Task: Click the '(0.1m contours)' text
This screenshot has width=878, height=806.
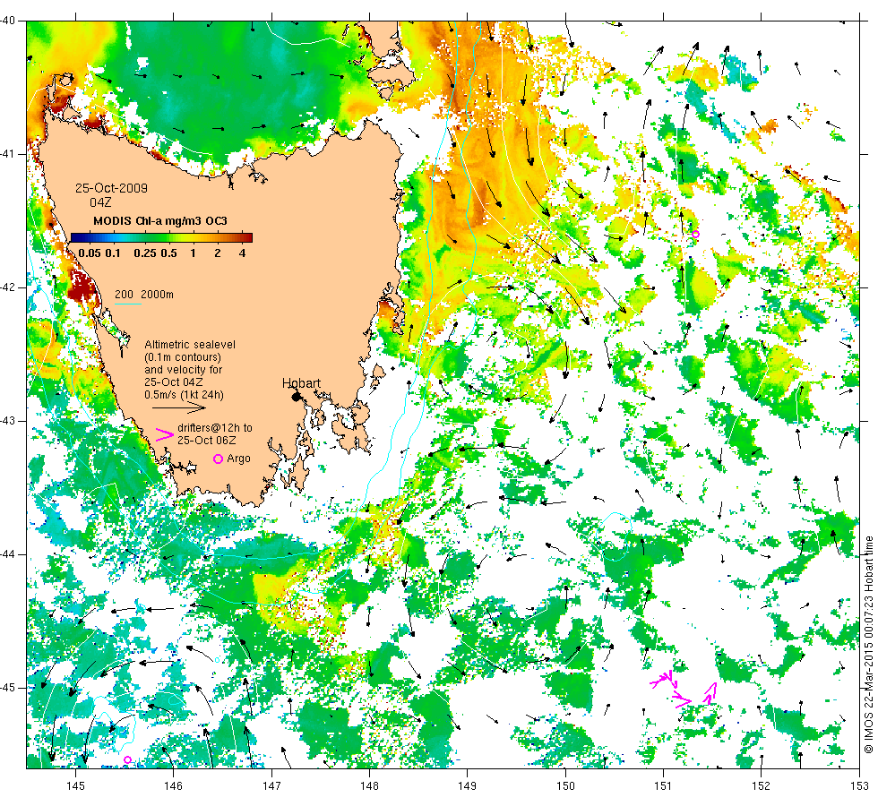Action: point(183,357)
